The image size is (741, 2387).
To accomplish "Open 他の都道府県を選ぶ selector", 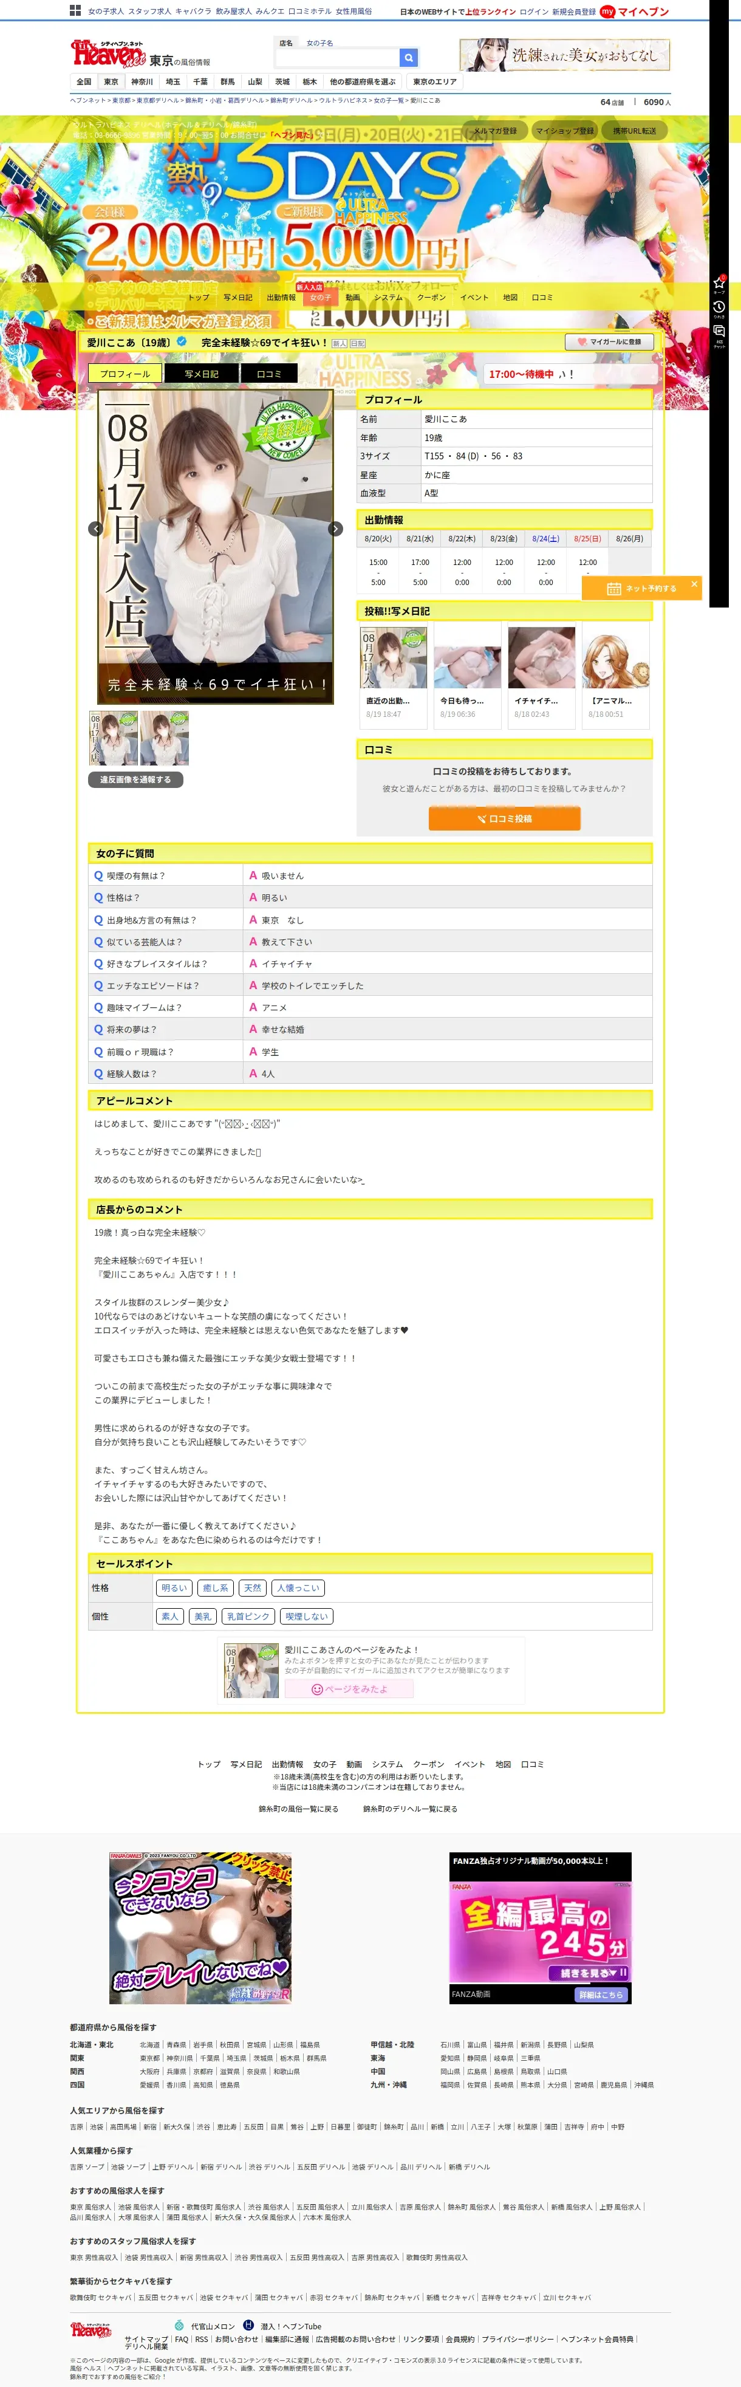I will tap(362, 81).
